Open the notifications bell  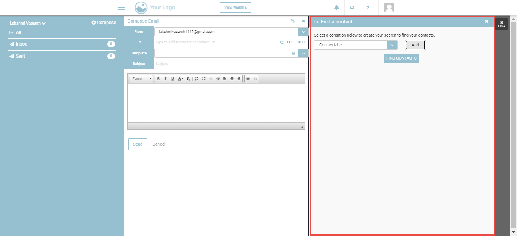point(337,8)
